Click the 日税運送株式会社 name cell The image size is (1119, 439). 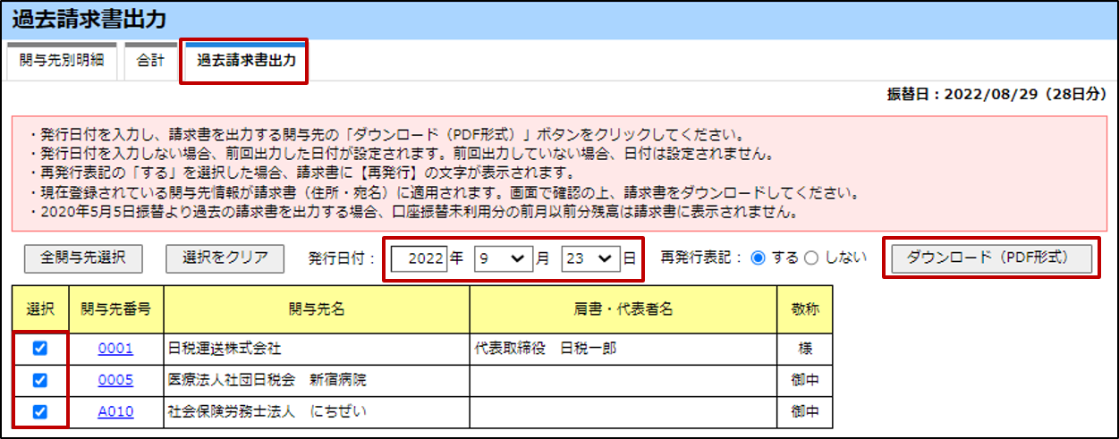coord(317,349)
